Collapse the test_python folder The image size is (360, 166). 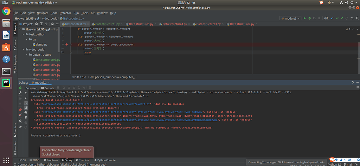tap(23, 34)
